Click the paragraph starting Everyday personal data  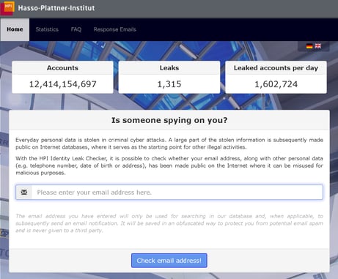click(x=169, y=144)
